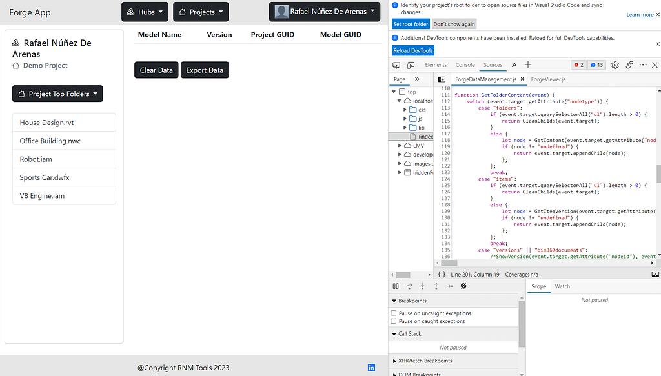661x376 pixels.
Task: Activate the inspect element picker
Action: [396, 65]
